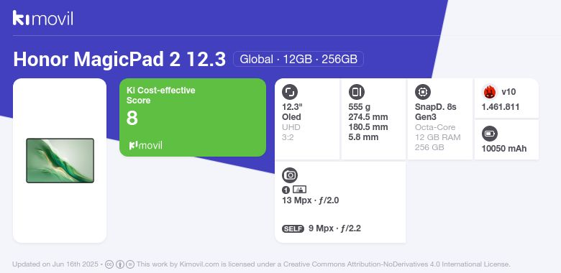Click the 10050 mAh battery text
Screen dimensions: 561x273
(x=504, y=149)
